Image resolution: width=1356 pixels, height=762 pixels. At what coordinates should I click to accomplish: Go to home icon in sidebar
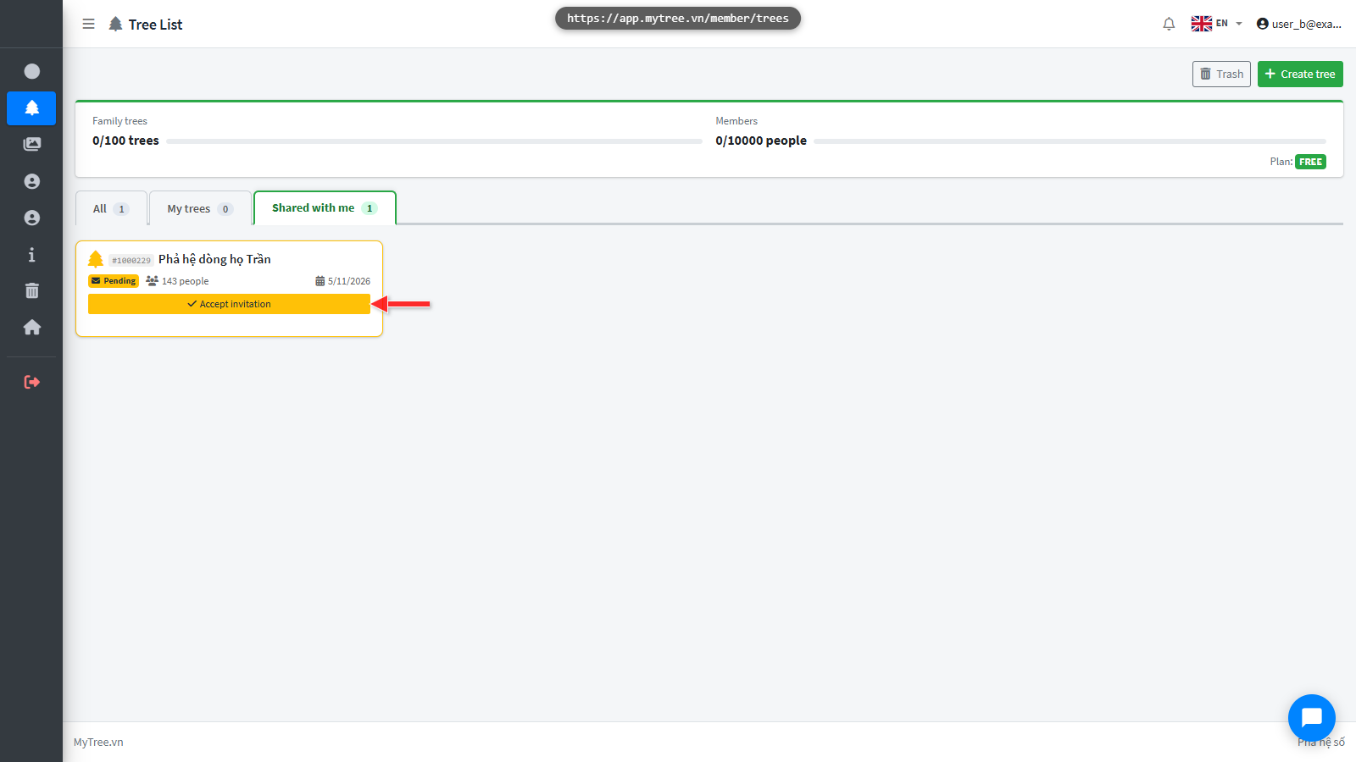pyautogui.click(x=32, y=327)
